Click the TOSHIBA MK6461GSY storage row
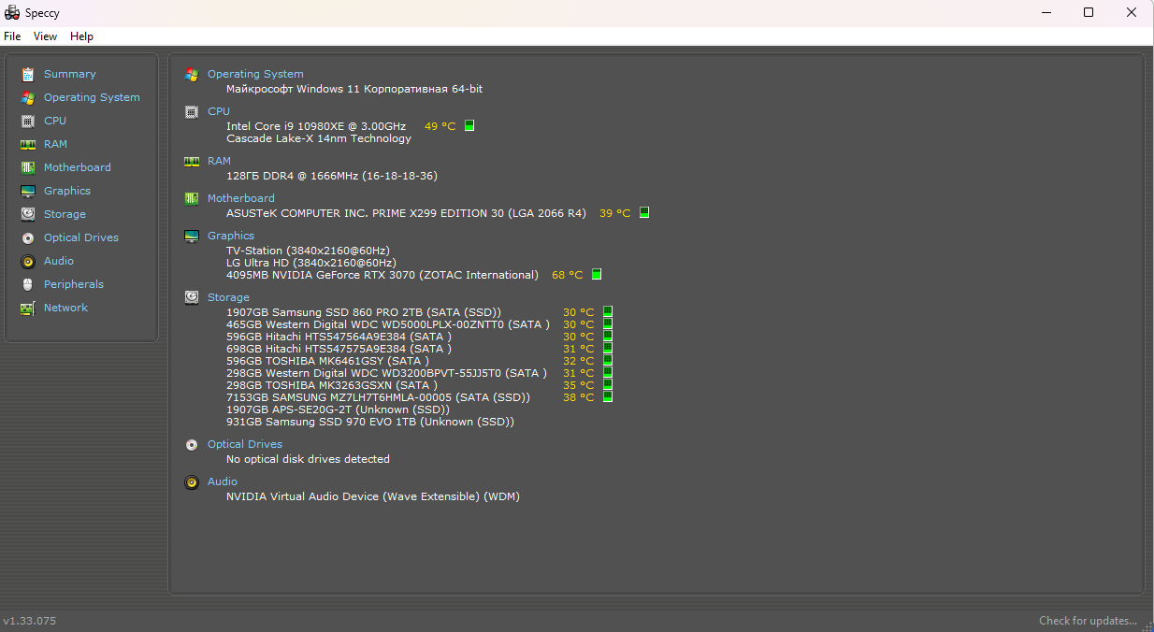 (x=328, y=361)
